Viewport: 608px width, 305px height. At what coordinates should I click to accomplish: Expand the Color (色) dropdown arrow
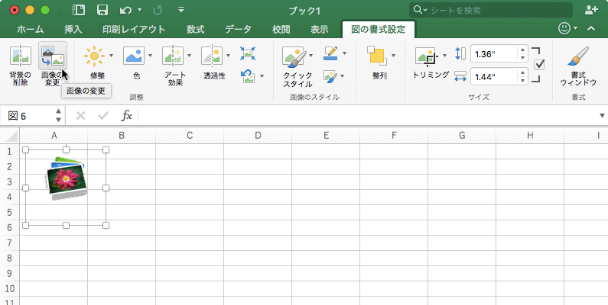pyautogui.click(x=150, y=56)
